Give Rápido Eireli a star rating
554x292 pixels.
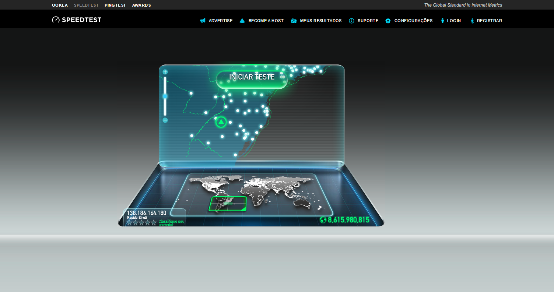(141, 222)
